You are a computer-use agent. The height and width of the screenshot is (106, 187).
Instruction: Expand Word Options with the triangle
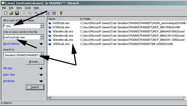coord(41,44)
